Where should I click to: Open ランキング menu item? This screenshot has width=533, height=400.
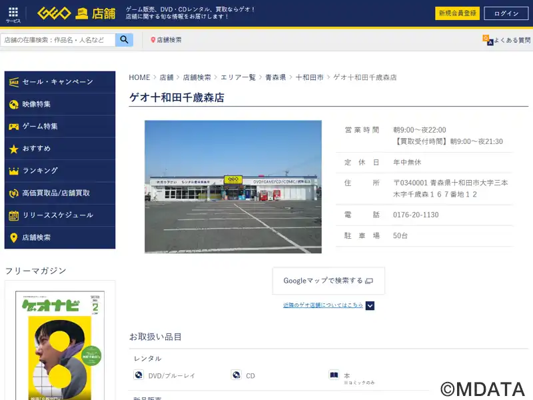coord(60,171)
